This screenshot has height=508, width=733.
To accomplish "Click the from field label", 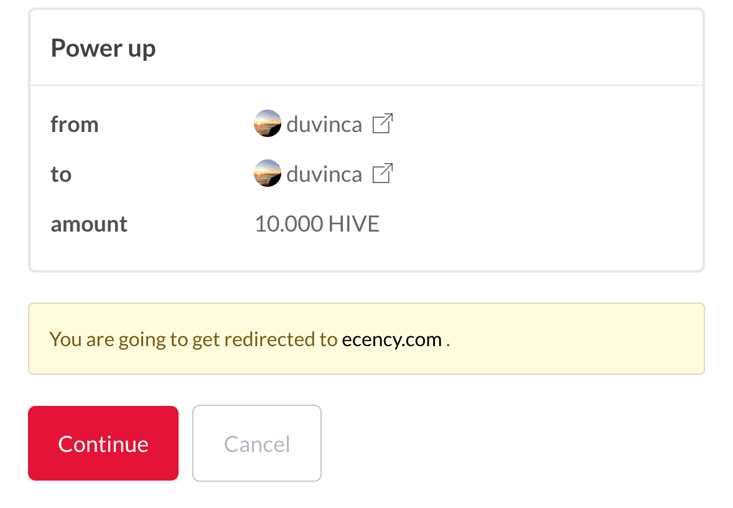I will [75, 125].
